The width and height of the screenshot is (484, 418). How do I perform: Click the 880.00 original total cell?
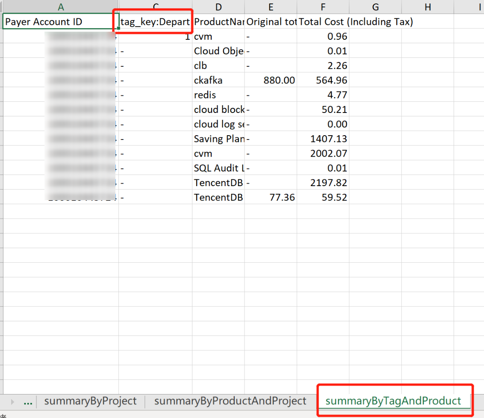pyautogui.click(x=271, y=80)
